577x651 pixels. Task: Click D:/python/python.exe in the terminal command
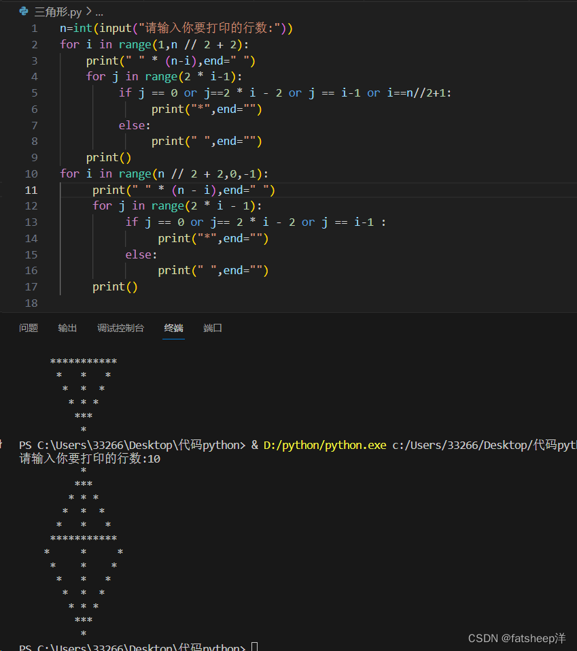click(325, 445)
